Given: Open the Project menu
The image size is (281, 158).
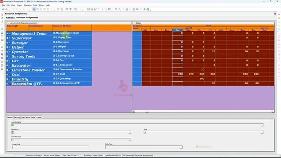Looking at the screenshot, I should tap(19, 5).
